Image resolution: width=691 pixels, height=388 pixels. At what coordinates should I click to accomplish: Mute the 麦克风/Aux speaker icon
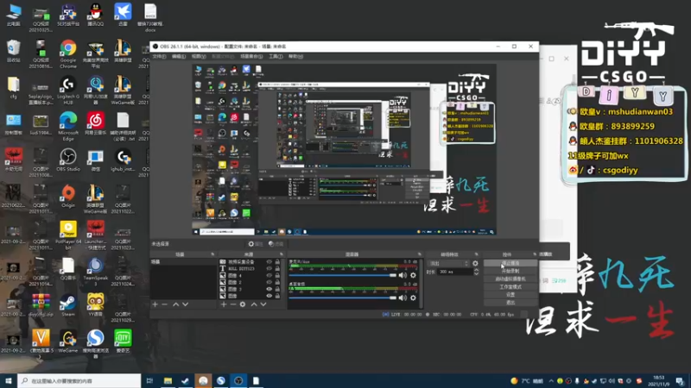pos(403,275)
